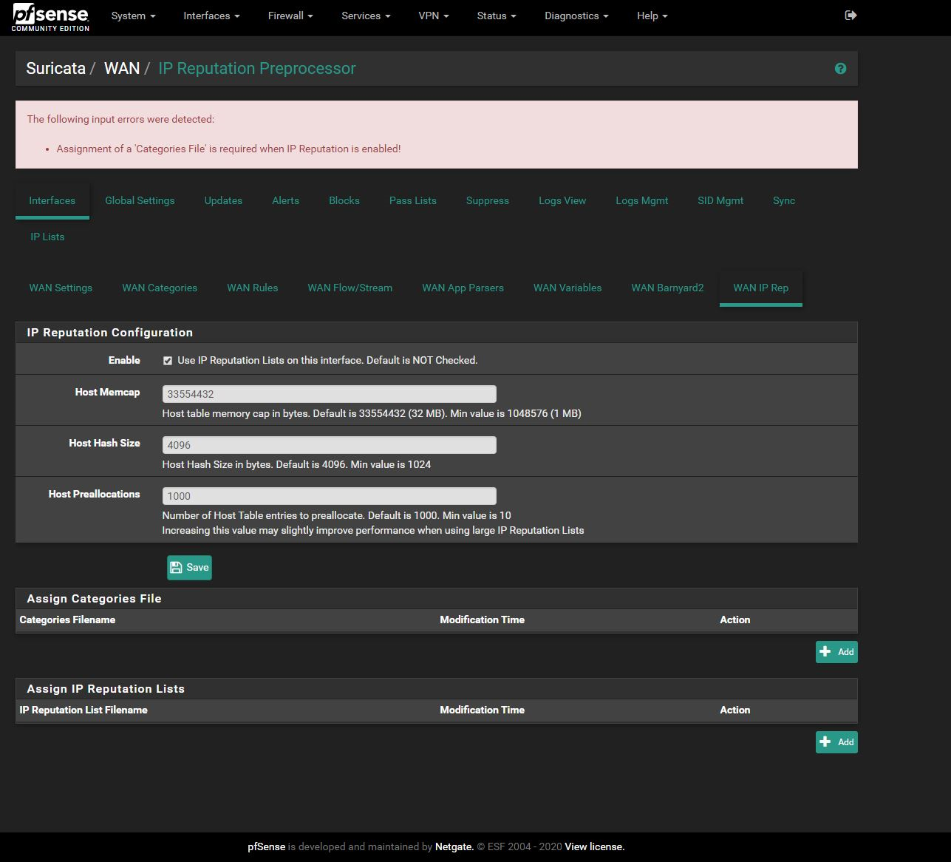Select the WAN IP Rep tab
Image resolution: width=951 pixels, height=862 pixels.
pyautogui.click(x=761, y=288)
